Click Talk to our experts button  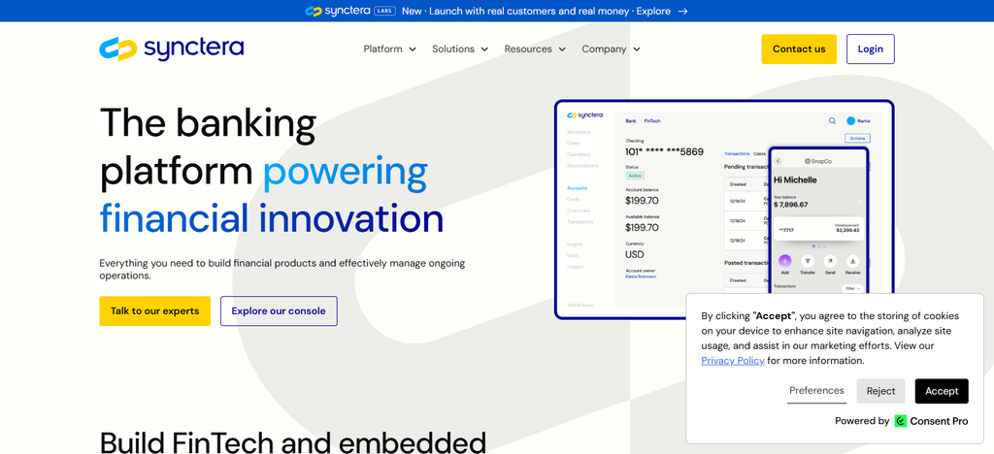point(154,310)
